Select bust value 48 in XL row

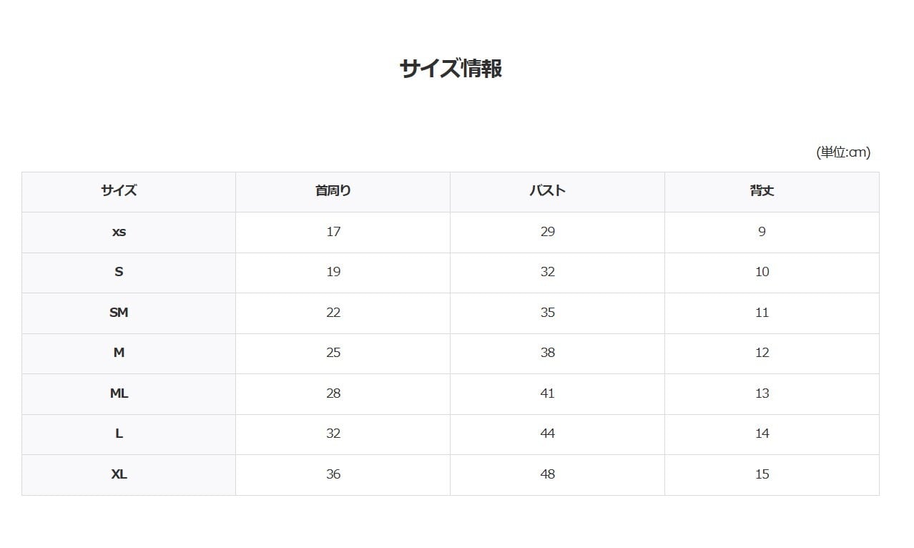click(548, 474)
